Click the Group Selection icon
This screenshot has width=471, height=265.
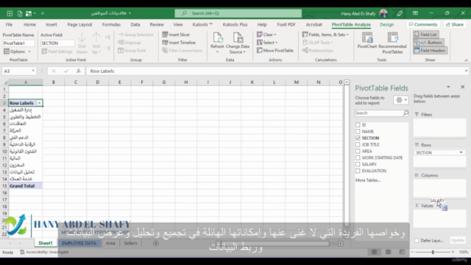click(x=121, y=35)
